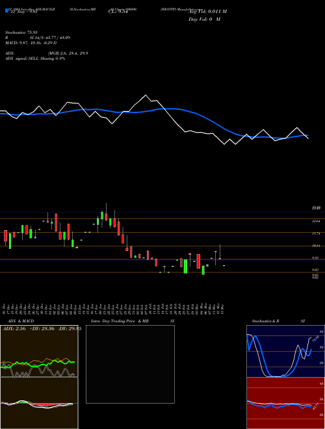Click the 12.64 price axis label
The image size is (325, 429).
click(317, 221)
